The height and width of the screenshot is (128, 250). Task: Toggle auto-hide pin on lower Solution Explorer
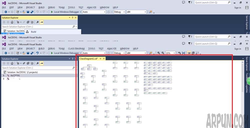tap(72, 59)
